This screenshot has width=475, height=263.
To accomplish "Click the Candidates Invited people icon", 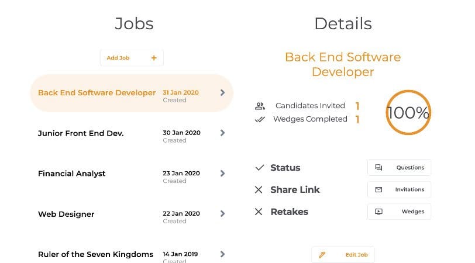I will point(260,106).
